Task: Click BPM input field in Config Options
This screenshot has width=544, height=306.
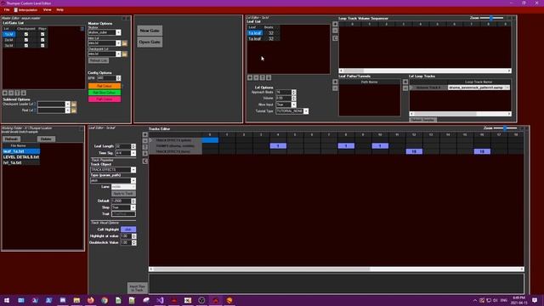Action: tap(106, 78)
